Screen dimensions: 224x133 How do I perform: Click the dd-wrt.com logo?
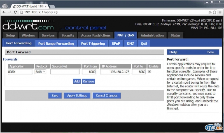point(28,25)
